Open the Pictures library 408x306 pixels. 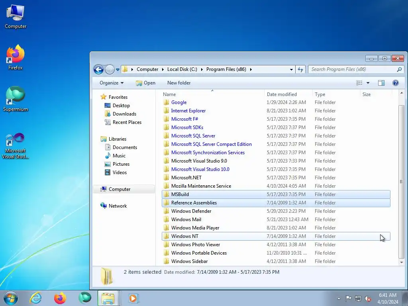click(121, 164)
